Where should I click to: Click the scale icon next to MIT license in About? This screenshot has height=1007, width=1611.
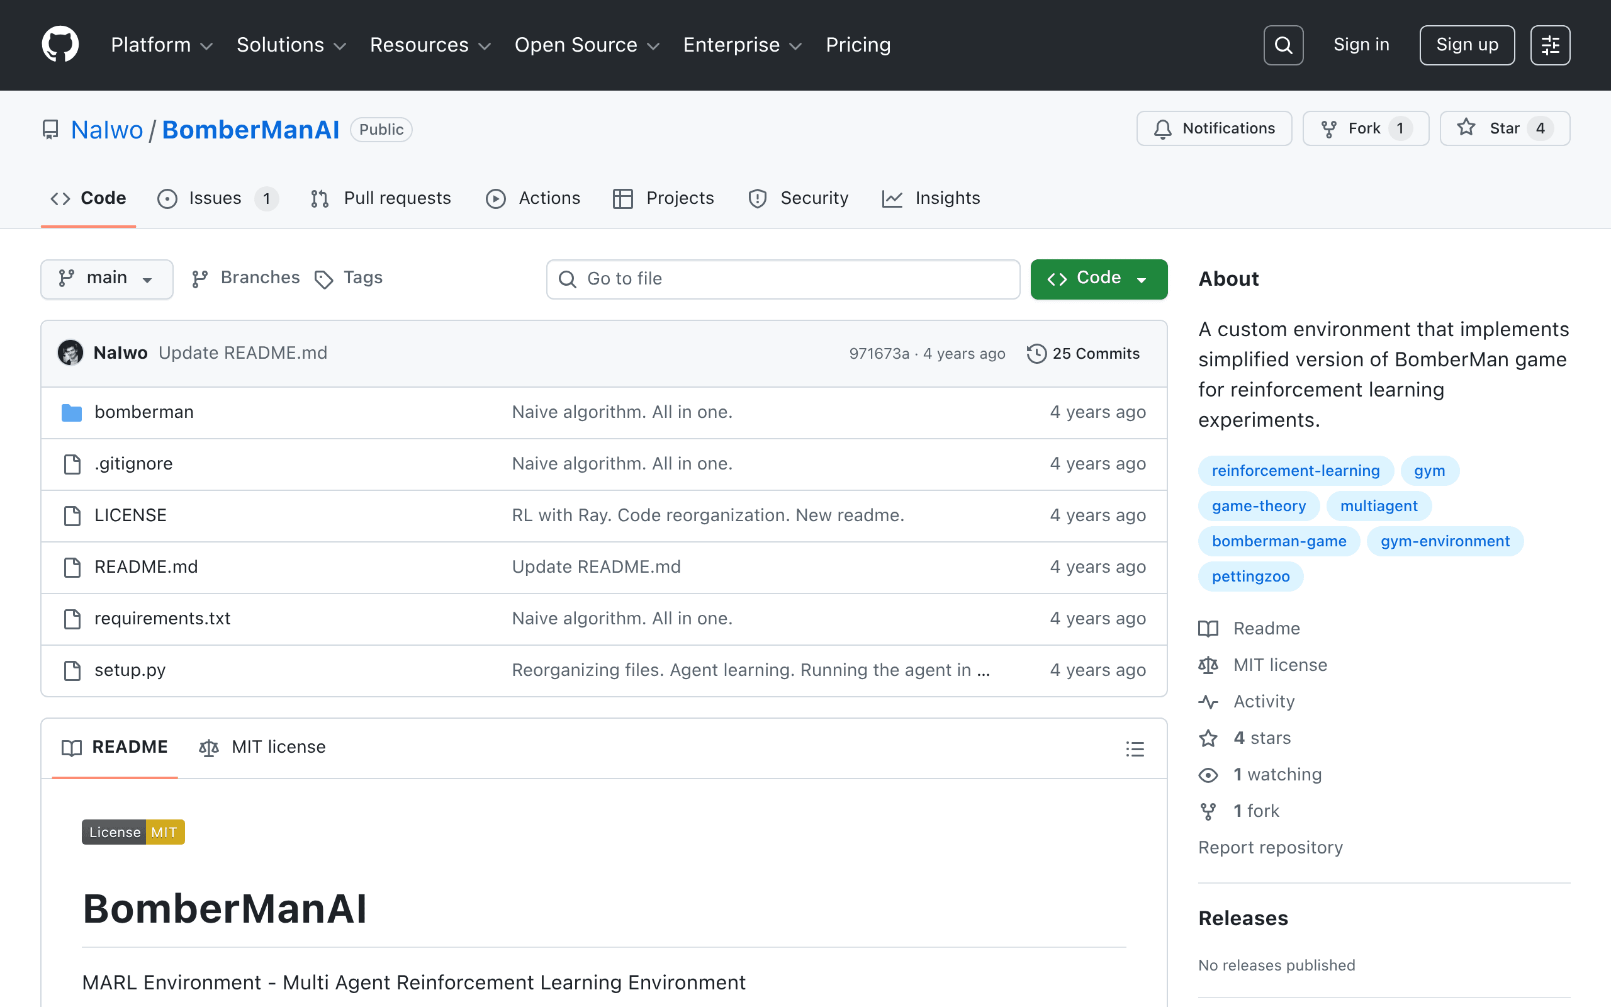[1208, 665]
